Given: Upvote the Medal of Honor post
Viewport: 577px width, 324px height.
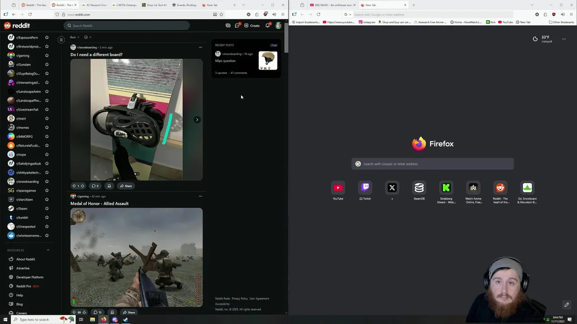Looking at the screenshot, I should [74, 312].
